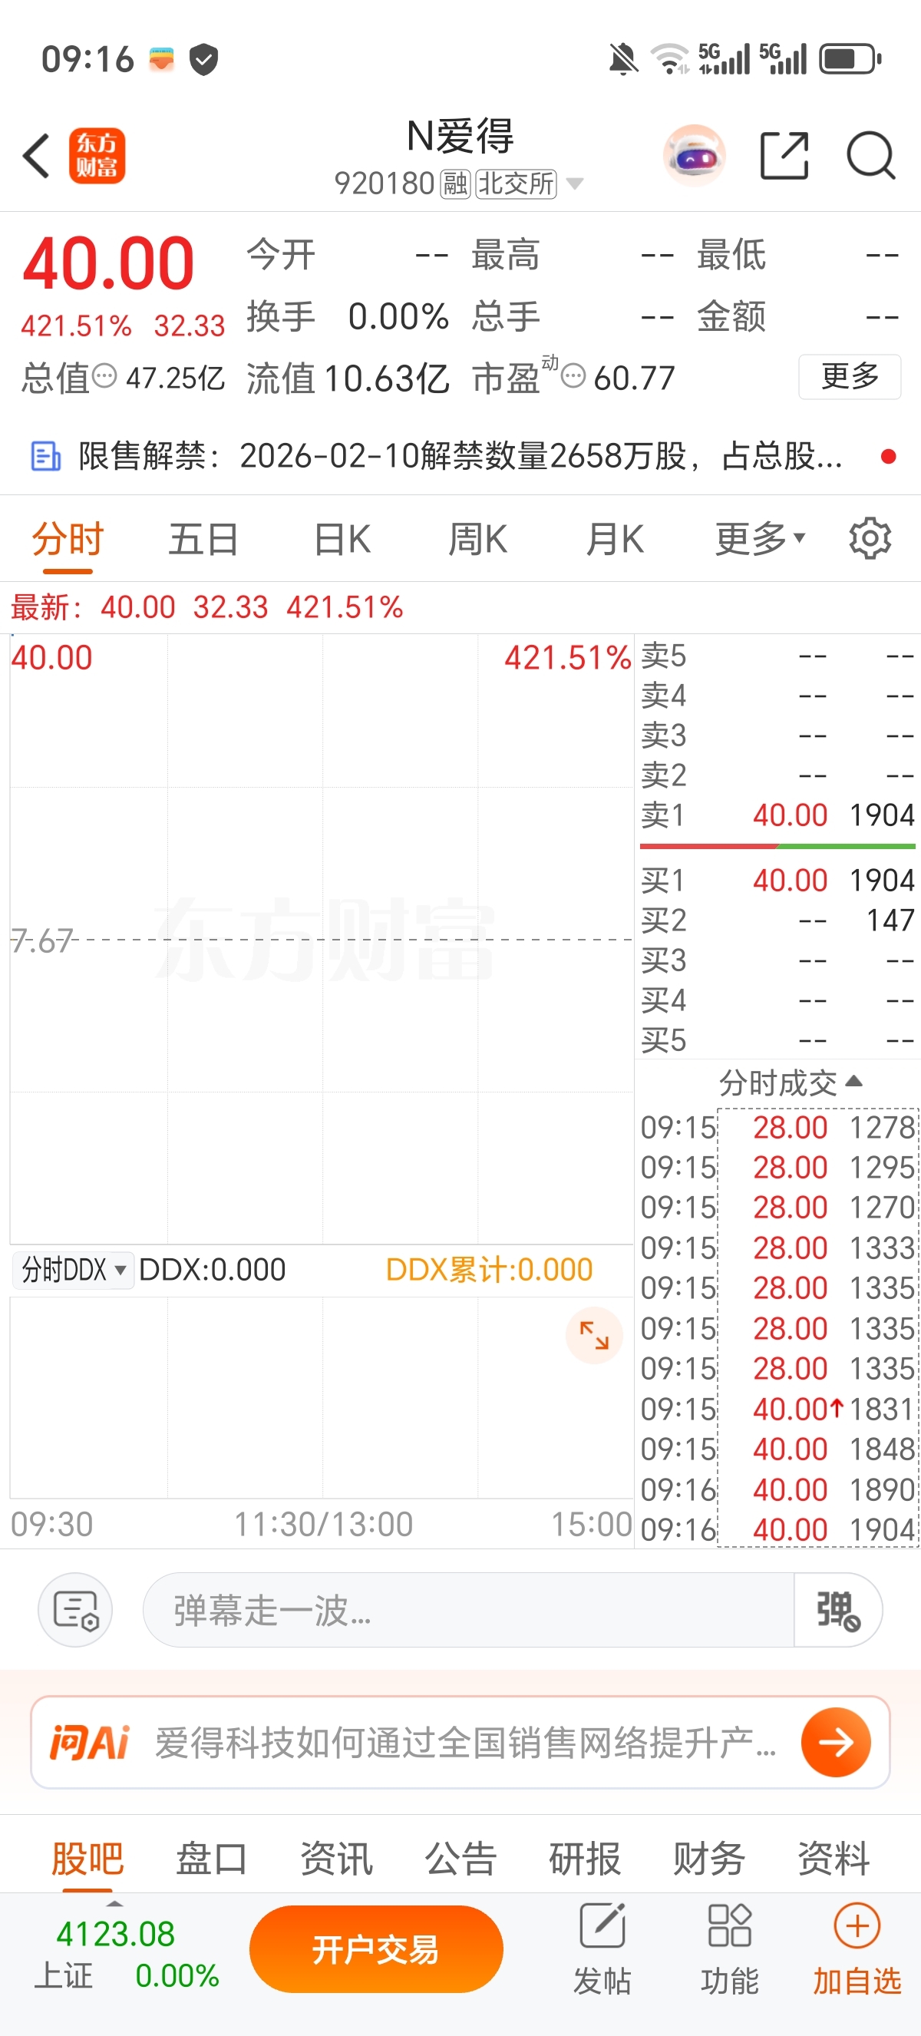This screenshot has height=2036, width=921.
Task: Switch to the 公告 tab
Action: tap(460, 1857)
